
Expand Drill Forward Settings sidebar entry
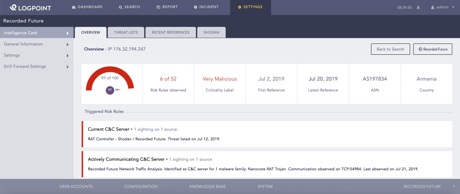click(37, 66)
